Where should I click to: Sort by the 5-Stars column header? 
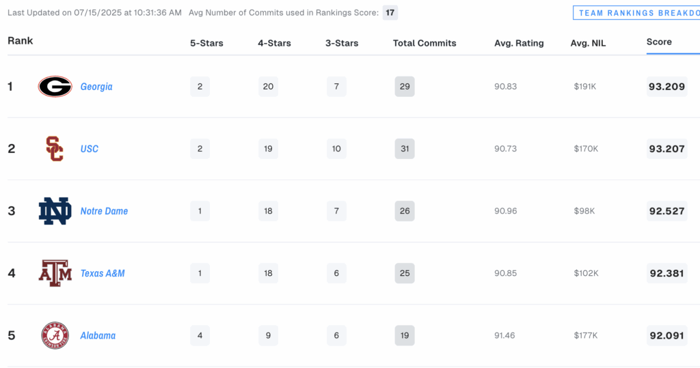(x=206, y=43)
